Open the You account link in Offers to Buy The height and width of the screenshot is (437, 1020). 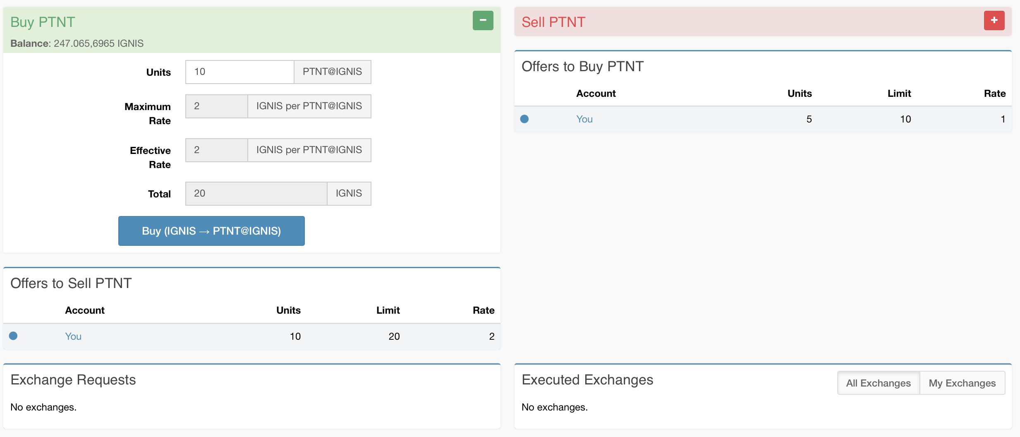(x=584, y=119)
